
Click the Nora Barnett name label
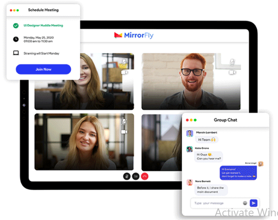coord(203,181)
